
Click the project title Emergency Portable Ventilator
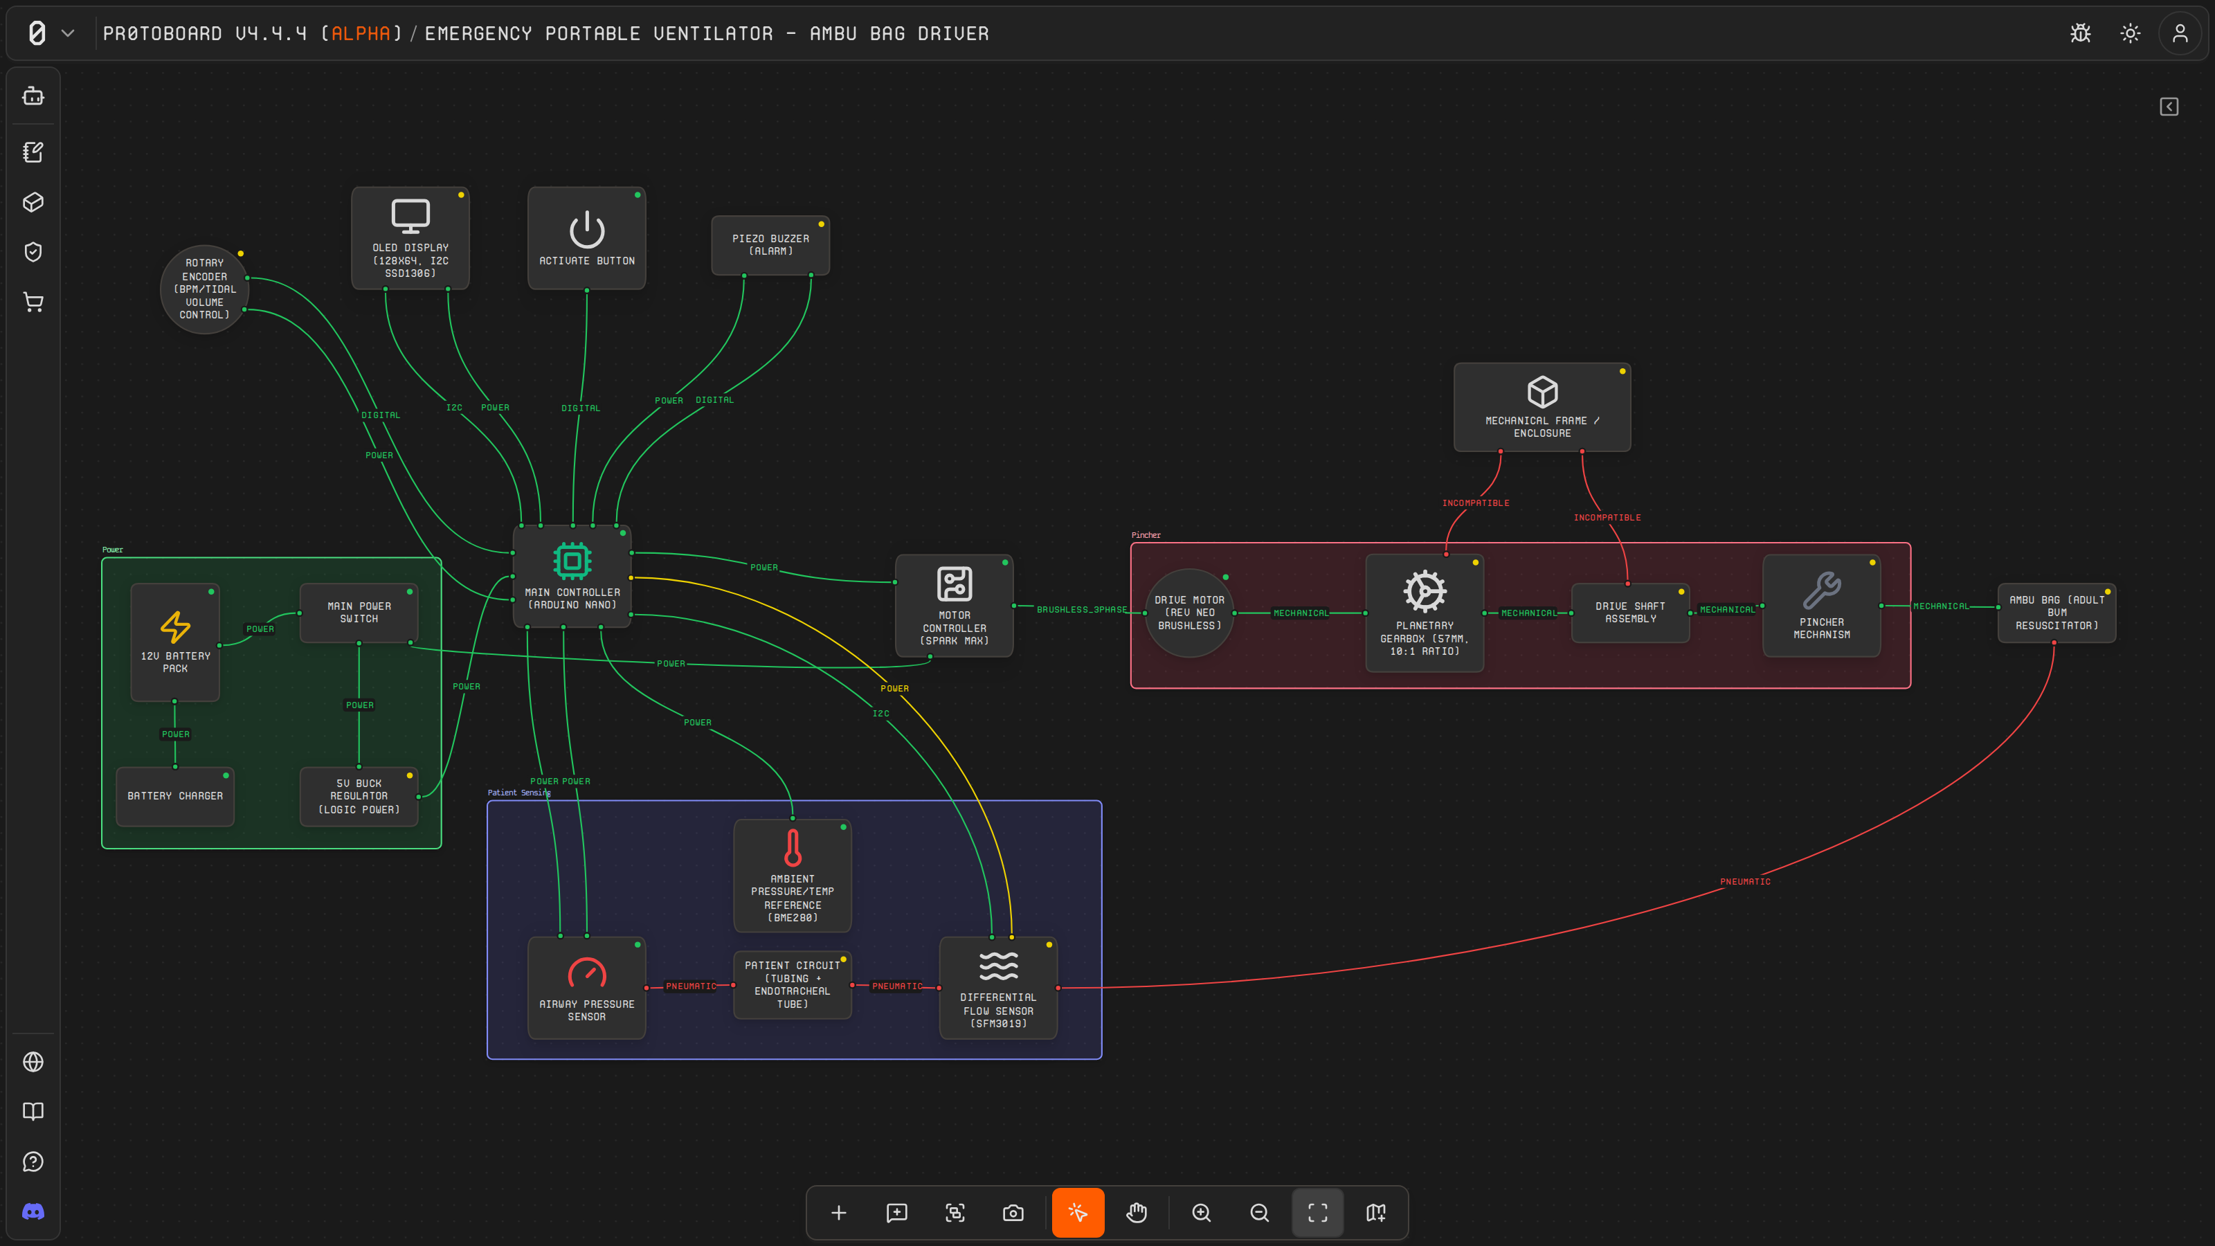pos(707,33)
